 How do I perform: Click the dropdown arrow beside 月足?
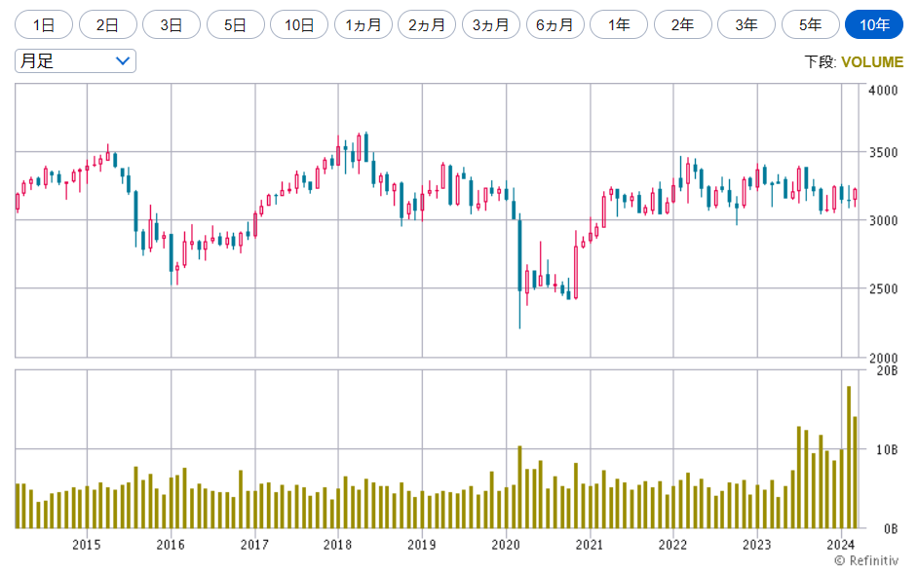point(123,61)
